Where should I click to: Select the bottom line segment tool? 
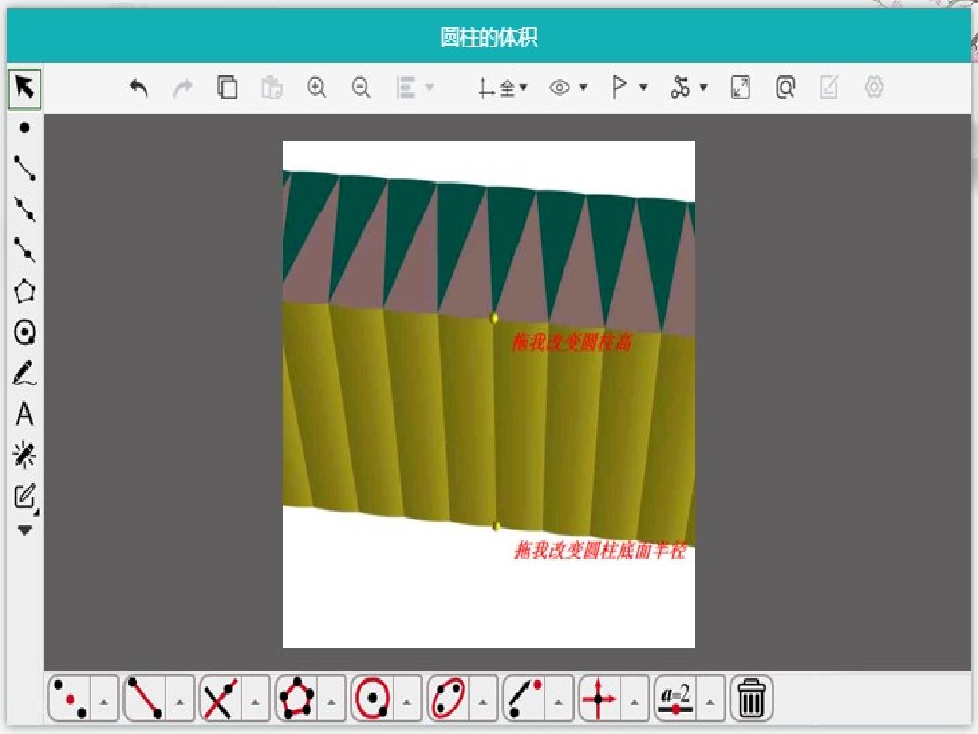coord(145,698)
